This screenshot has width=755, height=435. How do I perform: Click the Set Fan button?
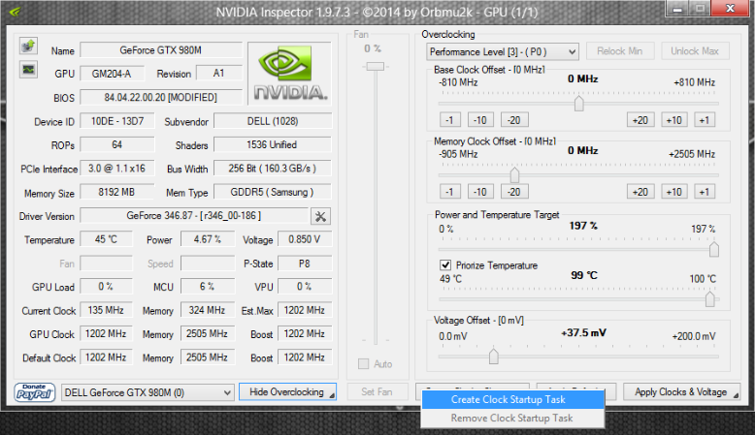point(377,392)
